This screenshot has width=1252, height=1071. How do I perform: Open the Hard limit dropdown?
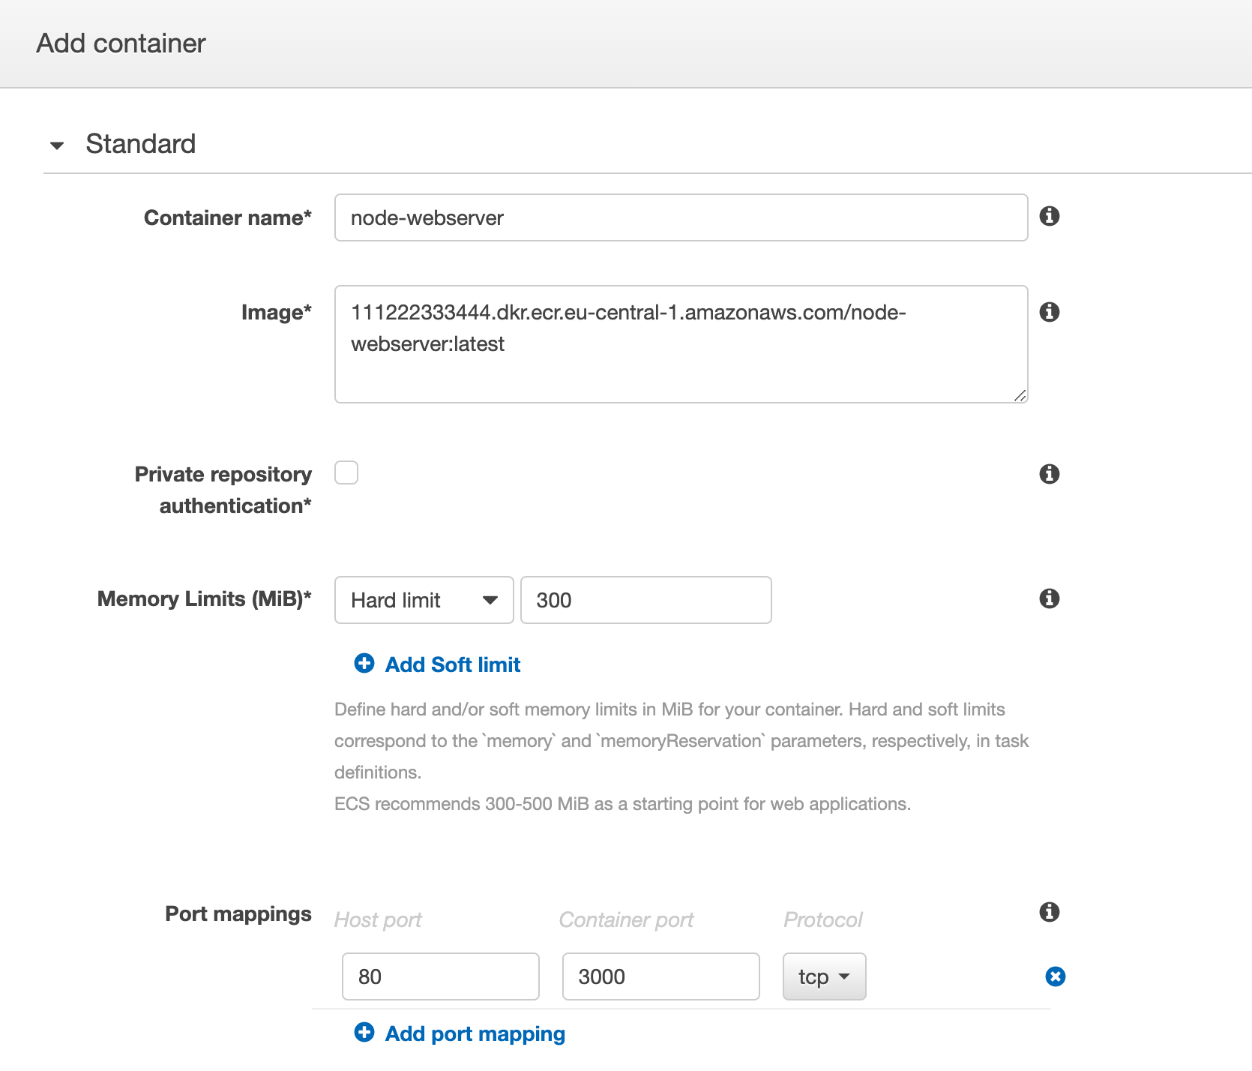424,600
